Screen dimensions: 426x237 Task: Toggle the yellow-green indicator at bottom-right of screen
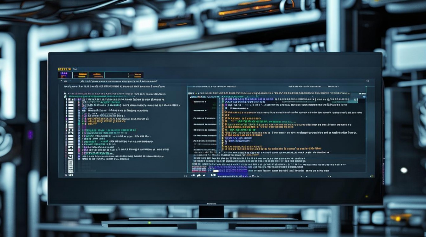point(367,196)
